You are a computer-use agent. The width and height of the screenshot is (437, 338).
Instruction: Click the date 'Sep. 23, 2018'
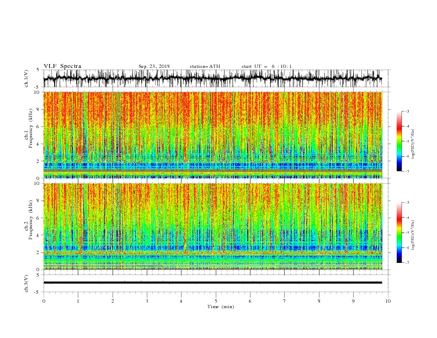tap(154, 66)
